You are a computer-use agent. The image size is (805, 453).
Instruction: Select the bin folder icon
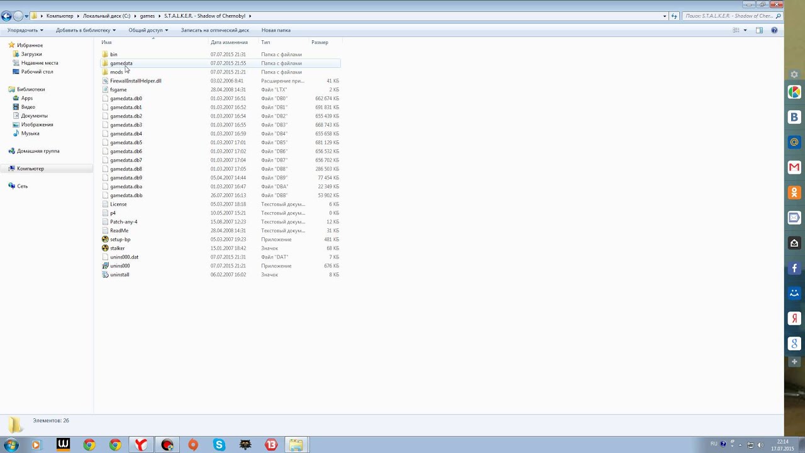pos(105,54)
